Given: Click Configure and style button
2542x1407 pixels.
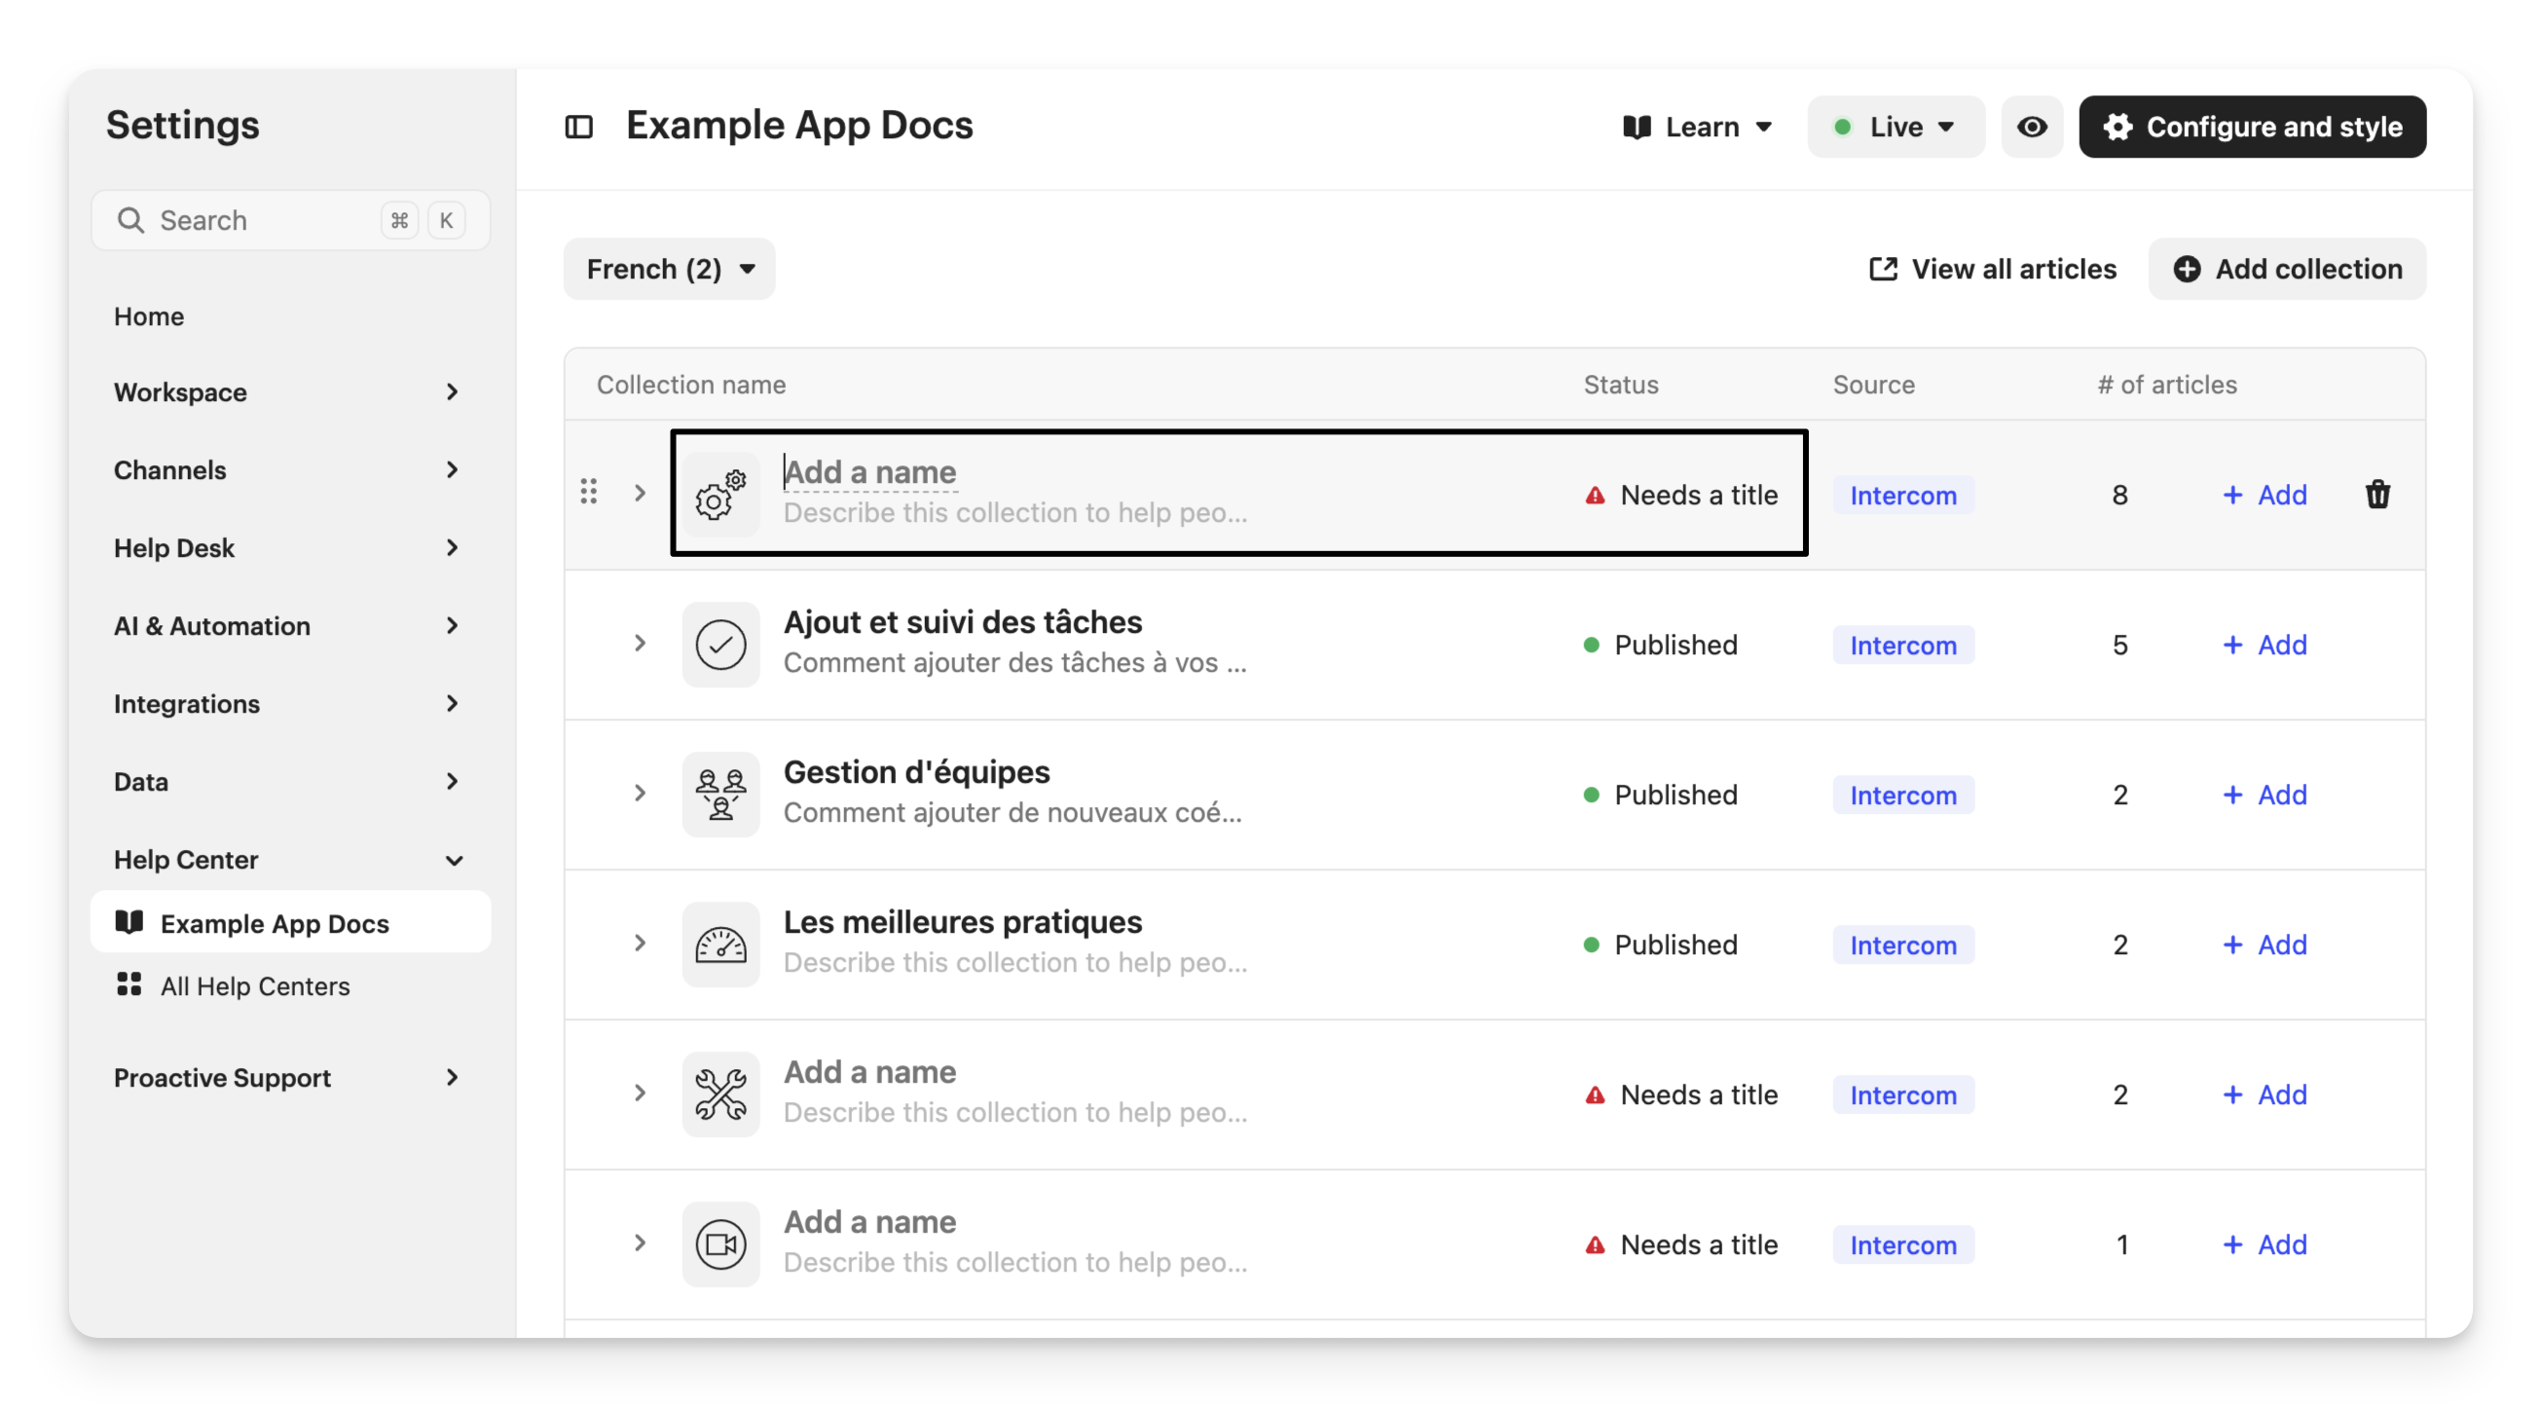Looking at the screenshot, I should [2252, 127].
